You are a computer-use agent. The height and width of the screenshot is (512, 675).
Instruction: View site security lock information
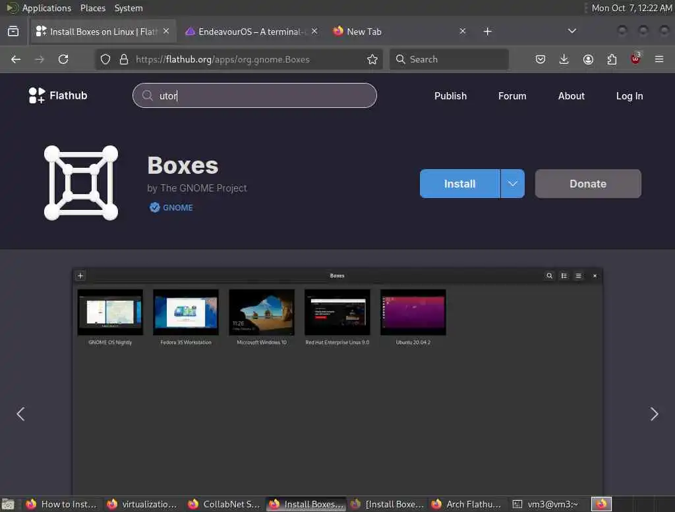click(x=124, y=59)
